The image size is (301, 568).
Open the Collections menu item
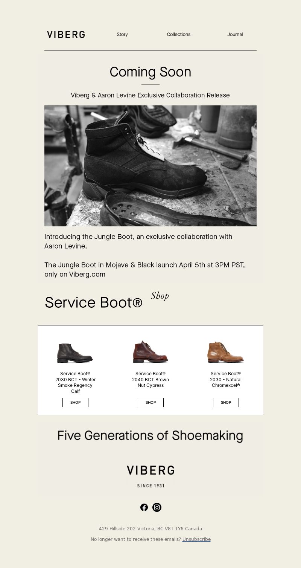pyautogui.click(x=179, y=34)
